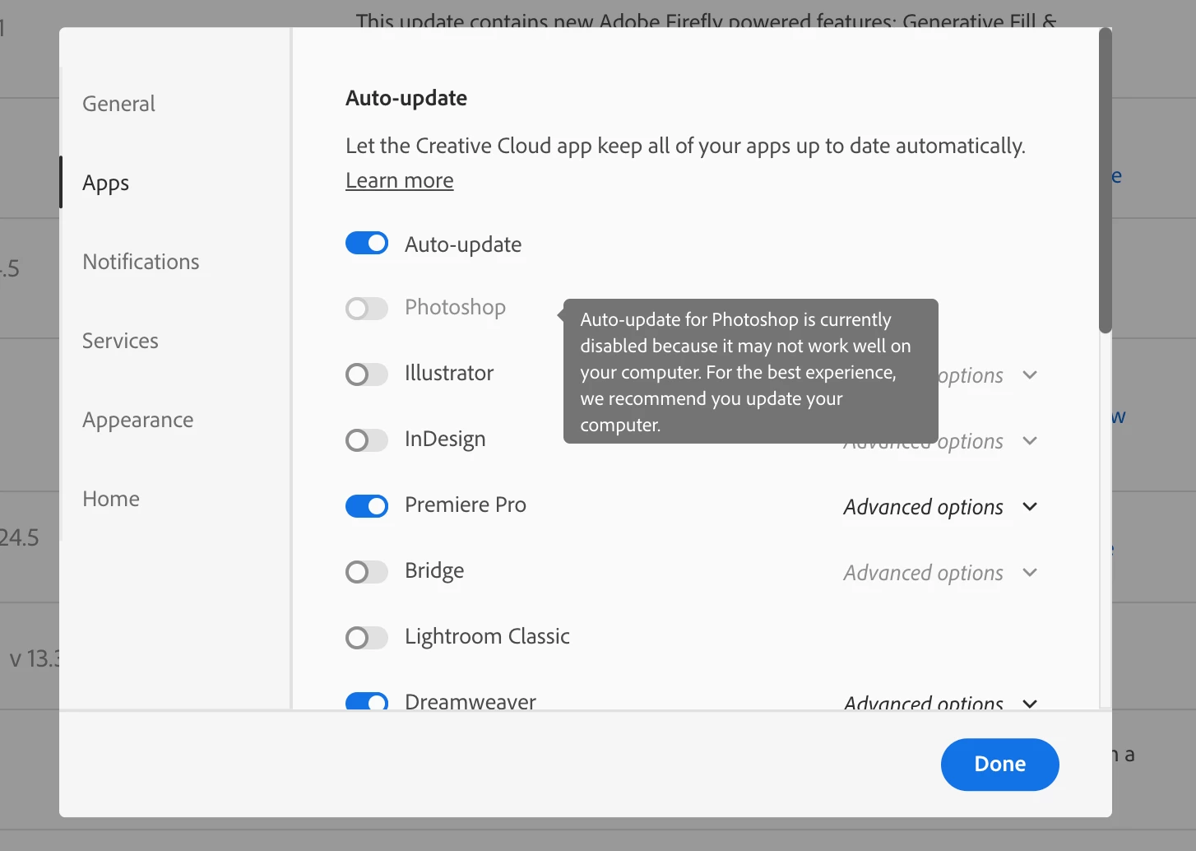Click the dialog's vertical scrollbar thumb
Screen dimensions: 1196x851
coord(1106,181)
